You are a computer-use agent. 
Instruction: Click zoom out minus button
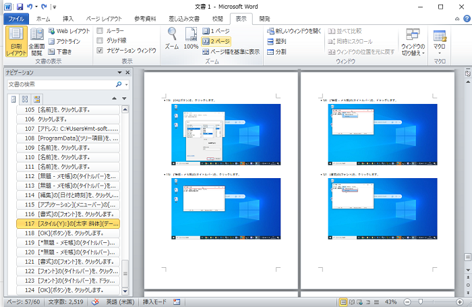click(x=407, y=302)
